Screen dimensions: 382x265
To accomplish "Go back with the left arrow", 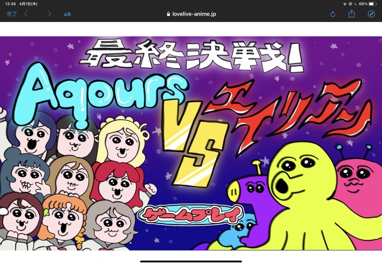I will tap(26, 14).
